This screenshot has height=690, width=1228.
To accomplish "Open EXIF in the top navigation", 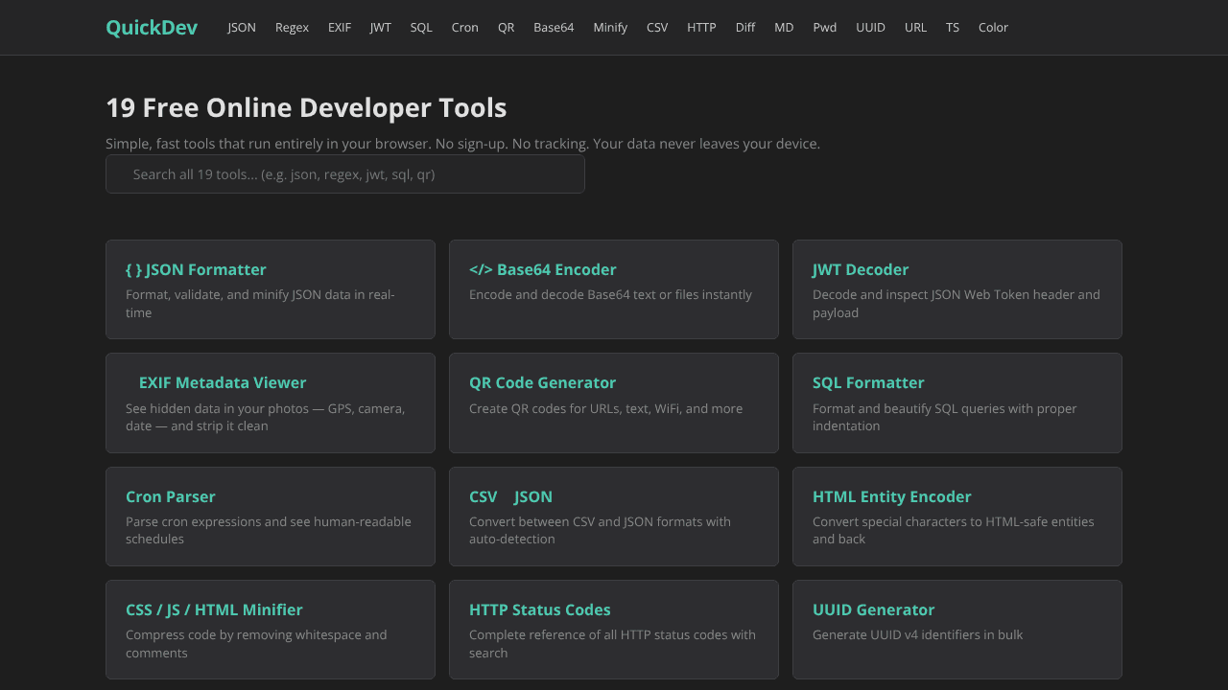I will click(340, 28).
